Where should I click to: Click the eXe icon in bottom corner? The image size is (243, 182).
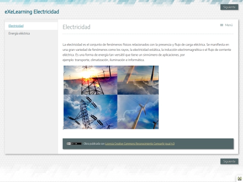coord(239,178)
